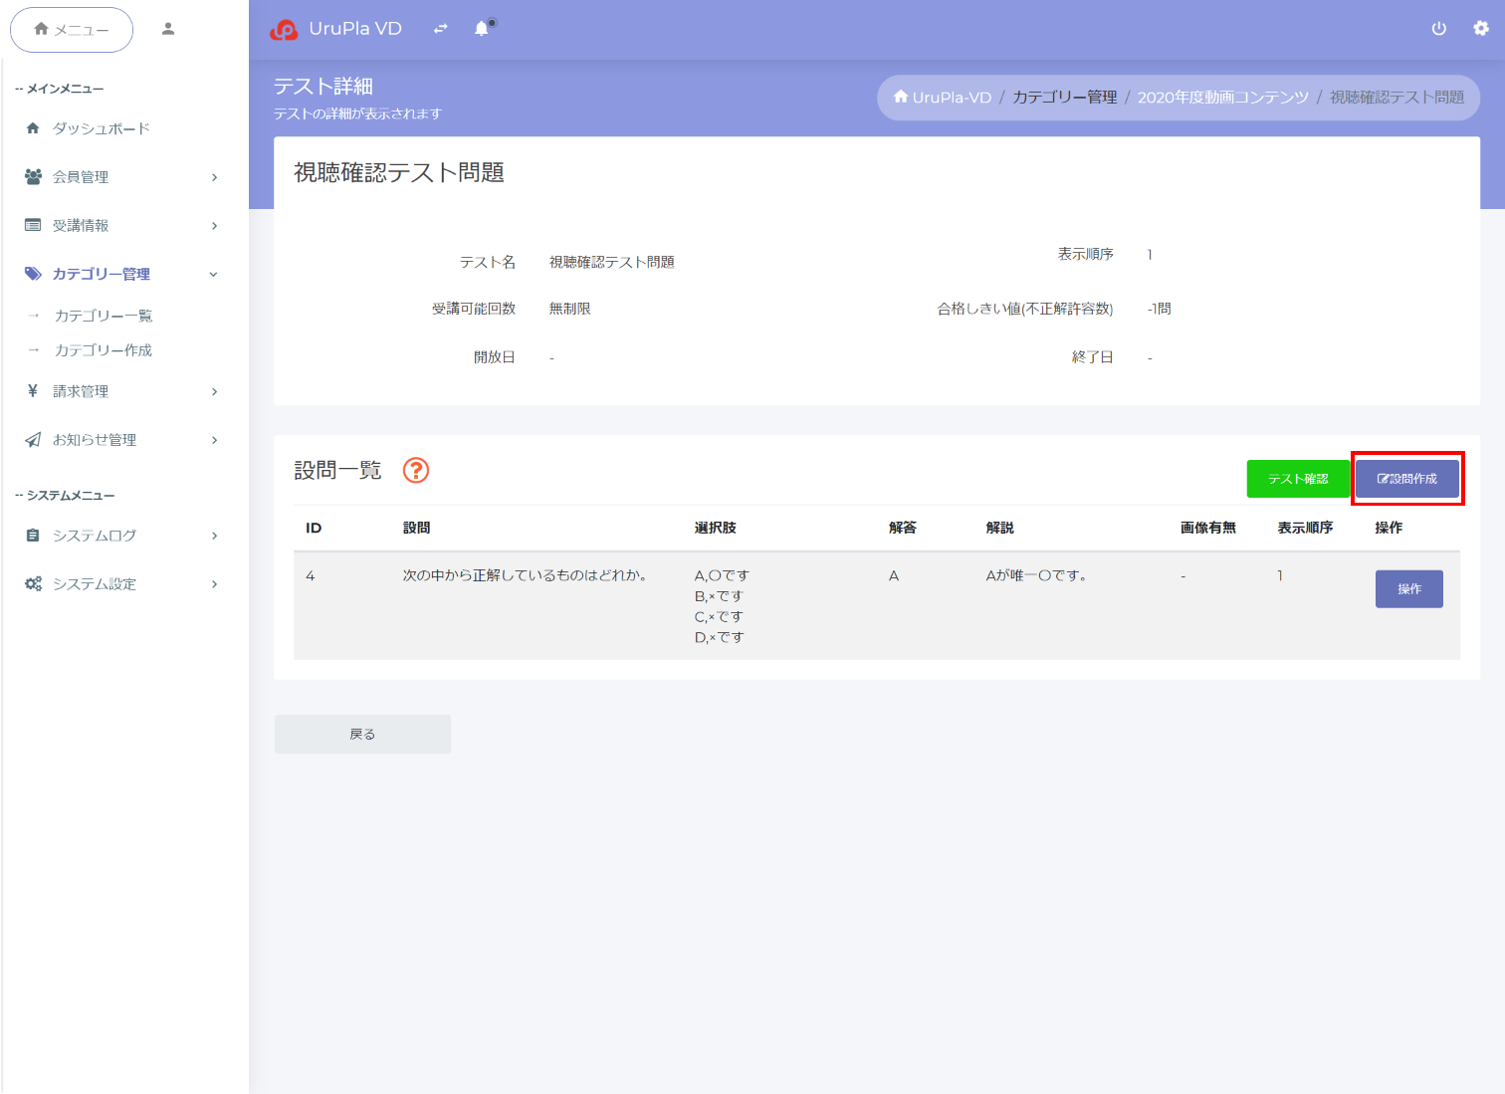This screenshot has width=1505, height=1094.
Task: Expand the 受講情報 chevron
Action: [x=214, y=226]
